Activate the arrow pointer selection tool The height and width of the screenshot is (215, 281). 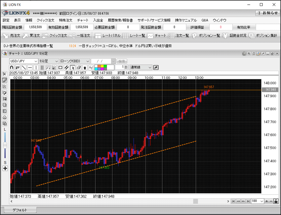click(73, 67)
